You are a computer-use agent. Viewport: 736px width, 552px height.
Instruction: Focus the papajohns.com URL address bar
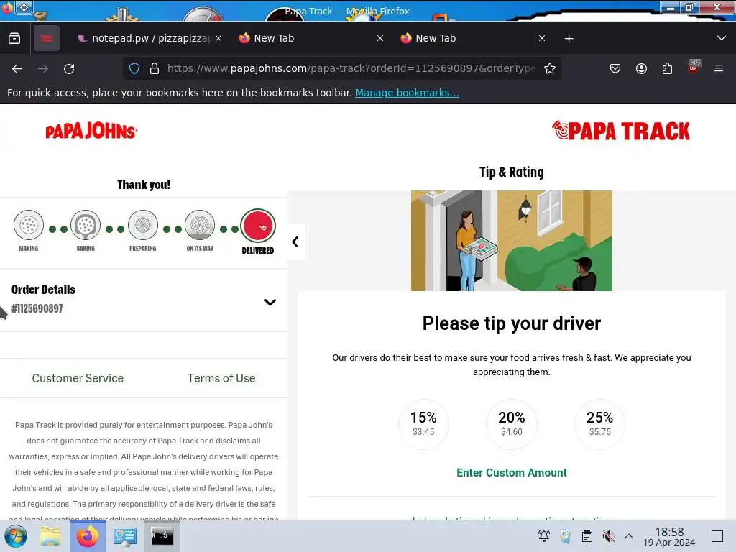(x=351, y=68)
